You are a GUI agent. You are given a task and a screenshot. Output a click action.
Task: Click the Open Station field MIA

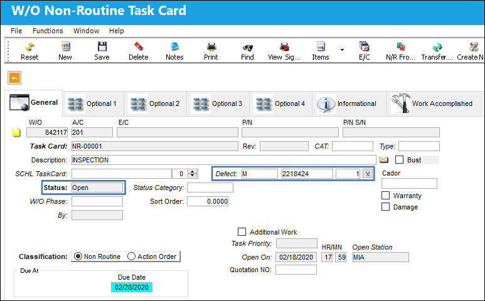[380, 257]
